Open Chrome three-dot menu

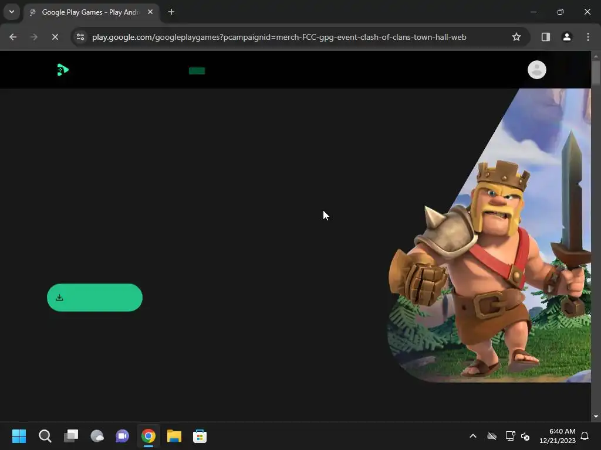tap(588, 37)
